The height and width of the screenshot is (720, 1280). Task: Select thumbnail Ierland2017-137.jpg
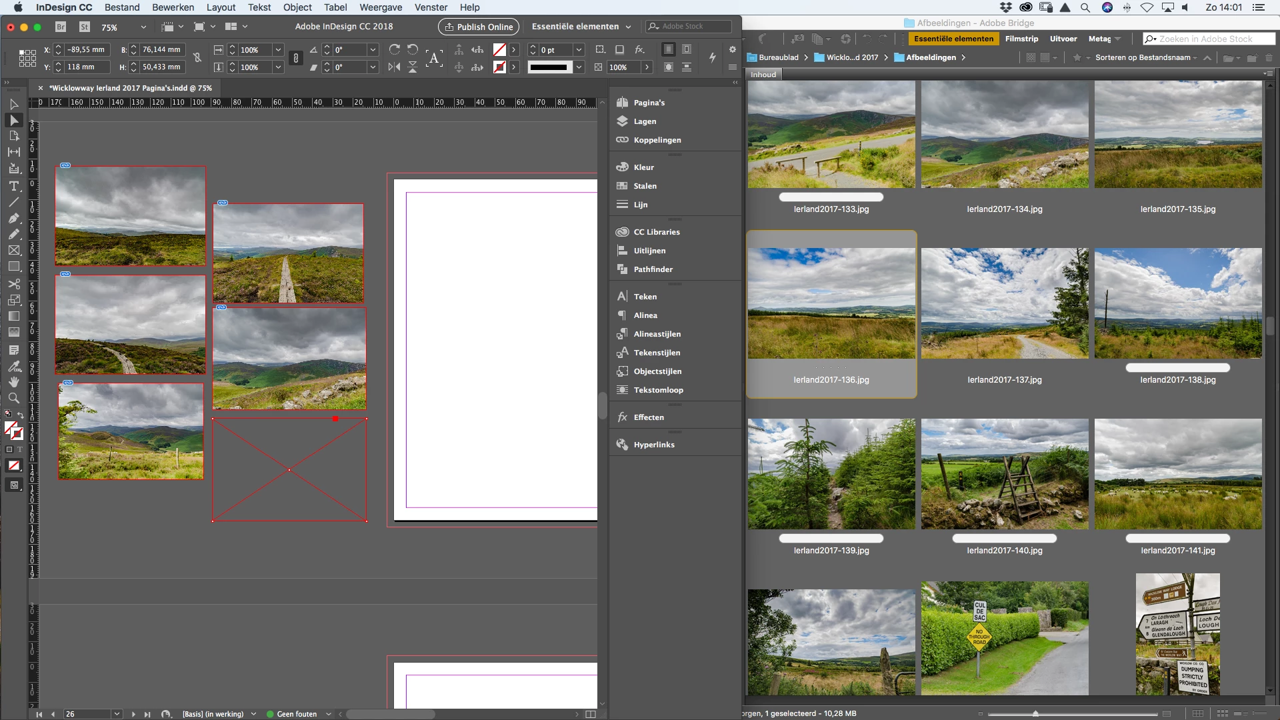pyautogui.click(x=1004, y=304)
